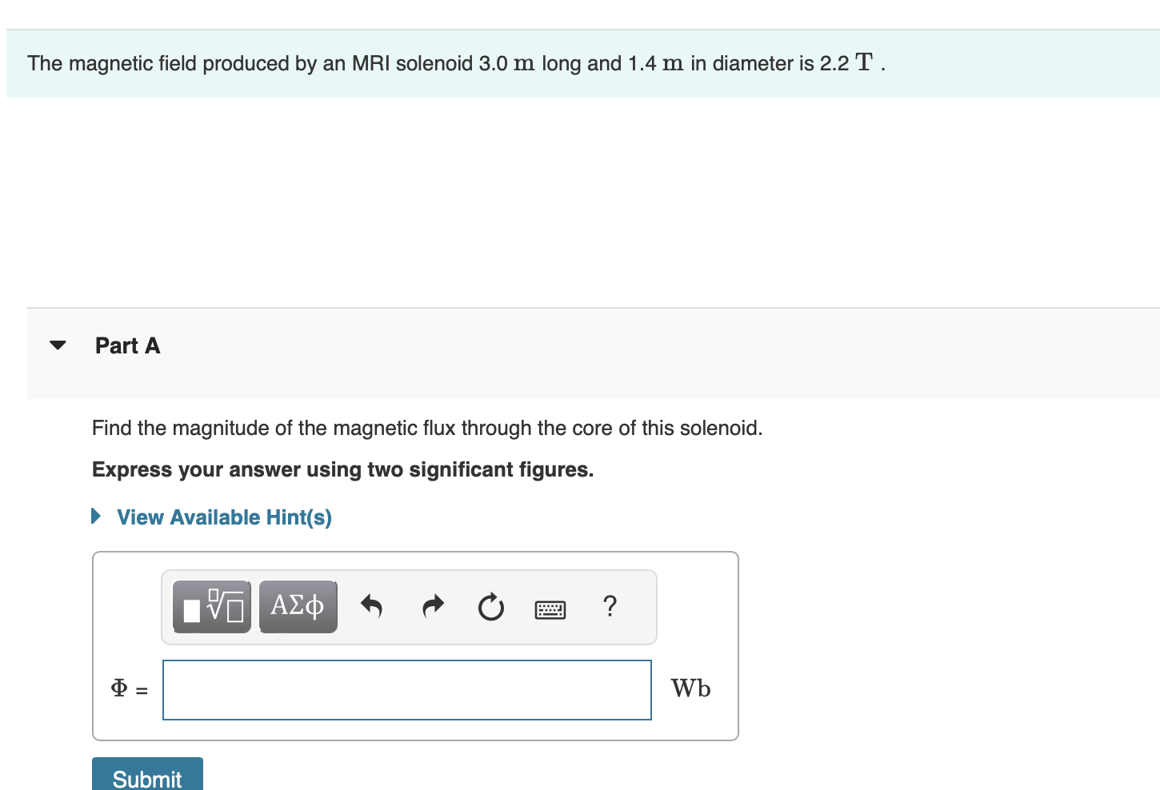Click the redo arrow in the answer toolbar
1160x790 pixels.
[432, 606]
